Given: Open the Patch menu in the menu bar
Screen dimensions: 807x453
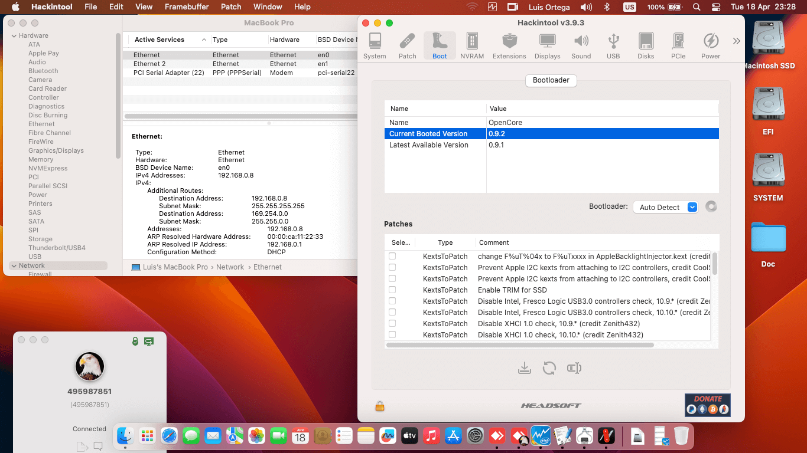Looking at the screenshot, I should 231,7.
